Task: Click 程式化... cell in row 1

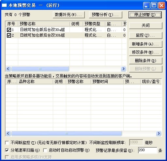Action: [x=94, y=30]
